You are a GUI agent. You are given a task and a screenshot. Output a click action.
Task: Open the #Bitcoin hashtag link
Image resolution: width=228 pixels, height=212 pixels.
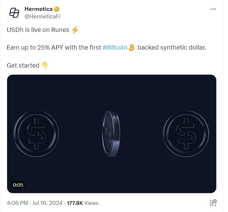point(115,48)
